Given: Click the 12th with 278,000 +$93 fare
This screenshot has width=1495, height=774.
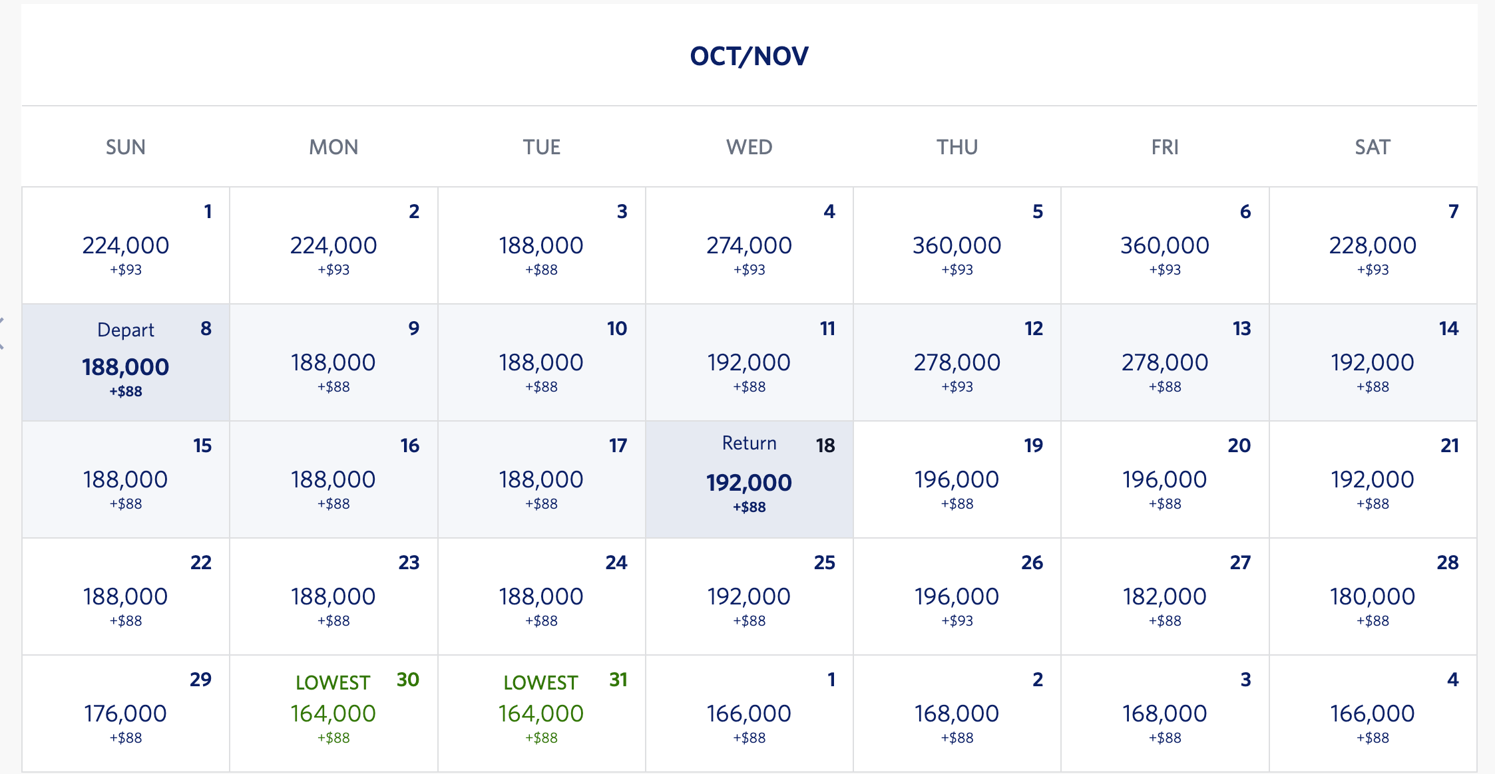Looking at the screenshot, I should click(x=957, y=362).
